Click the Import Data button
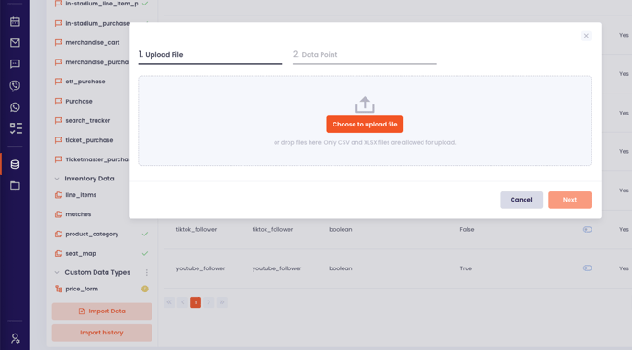This screenshot has height=350, width=632. [102, 311]
